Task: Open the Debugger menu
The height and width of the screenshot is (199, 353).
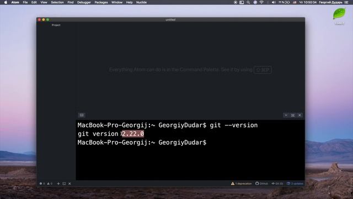Action: coord(84,2)
